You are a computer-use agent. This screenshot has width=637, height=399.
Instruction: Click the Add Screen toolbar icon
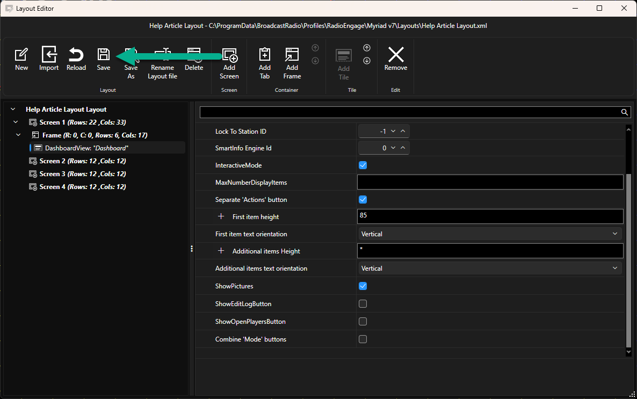pos(229,55)
